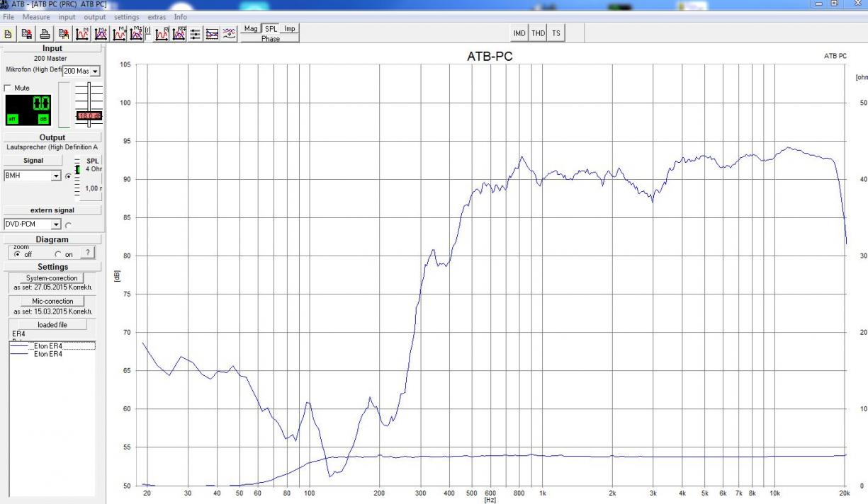Select the radio button beside DVD-PCM
The width and height of the screenshot is (868, 504).
(x=68, y=225)
